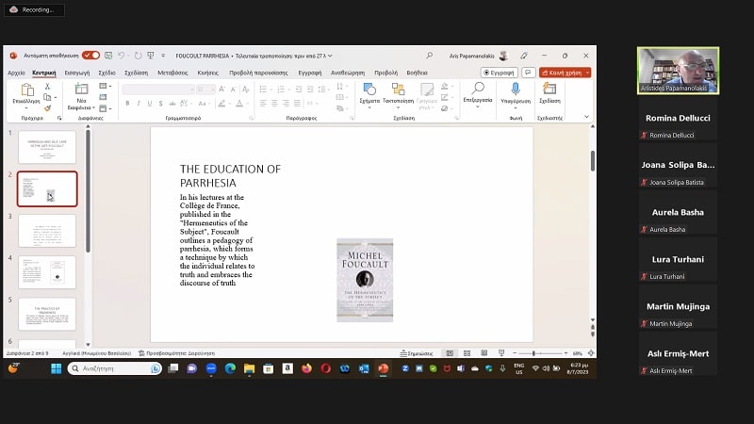This screenshot has width=754, height=424.
Task: Click the PowerPoint icon in the taskbar
Action: [x=383, y=368]
